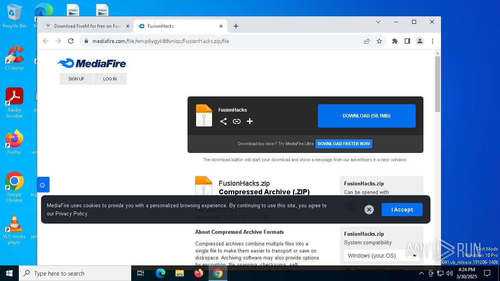The height and width of the screenshot is (281, 500).
Task: Go back with the browser back arrow
Action: point(46,41)
